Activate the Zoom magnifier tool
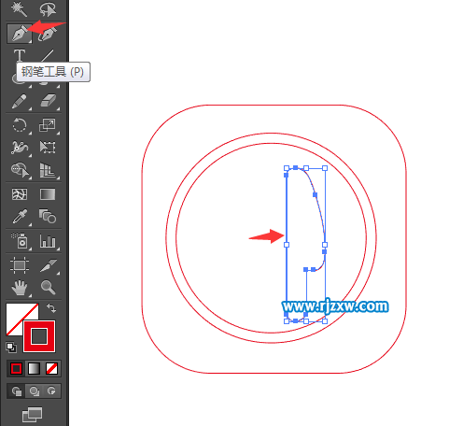The image size is (449, 426). click(x=48, y=287)
